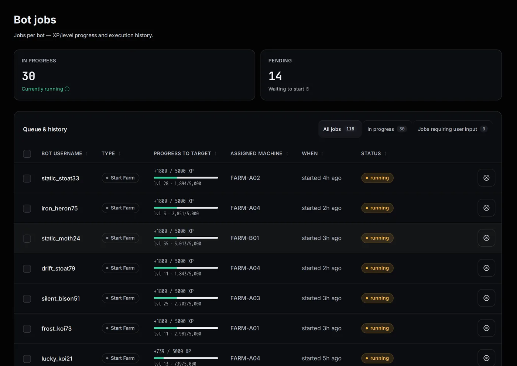Cancel the drift_stoat79 job
517x366 pixels.
point(486,268)
